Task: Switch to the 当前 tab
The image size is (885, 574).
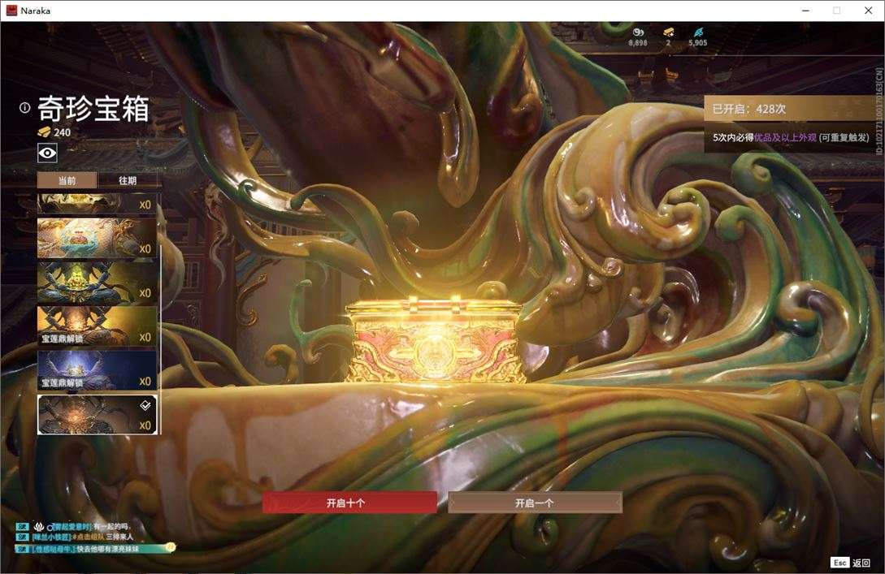Action: [67, 180]
